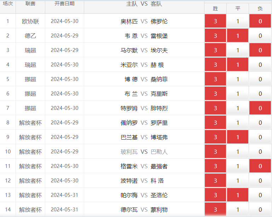
Task: Toggle 胜 (3) for 巴兰基 VS 博塔弗
Action: tap(215, 137)
